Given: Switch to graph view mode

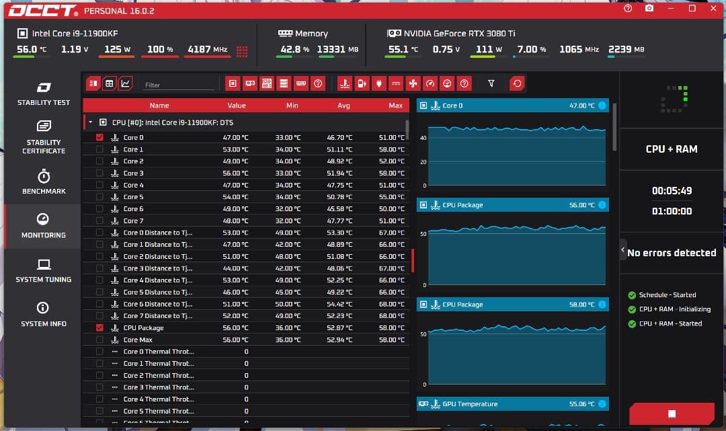Looking at the screenshot, I should (126, 84).
